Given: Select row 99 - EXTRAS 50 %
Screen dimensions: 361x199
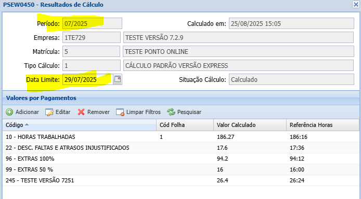Looking at the screenshot, I should [x=180, y=169].
